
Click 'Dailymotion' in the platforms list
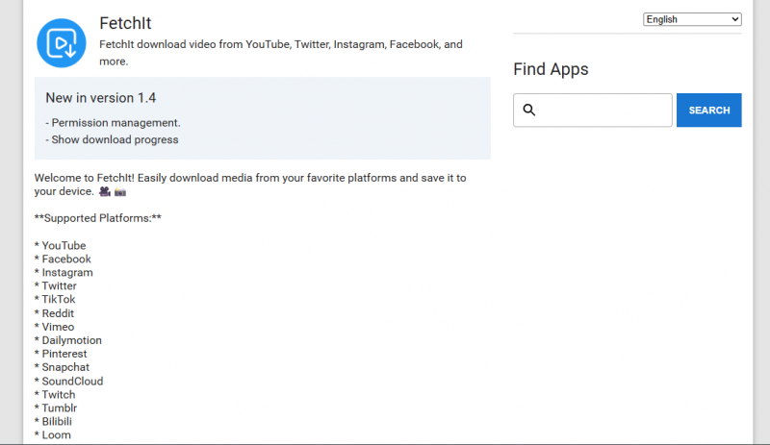point(71,340)
